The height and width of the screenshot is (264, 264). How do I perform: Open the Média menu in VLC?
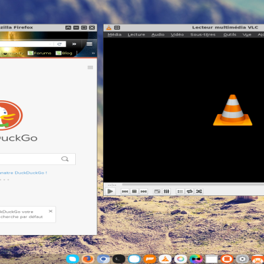tap(114, 34)
